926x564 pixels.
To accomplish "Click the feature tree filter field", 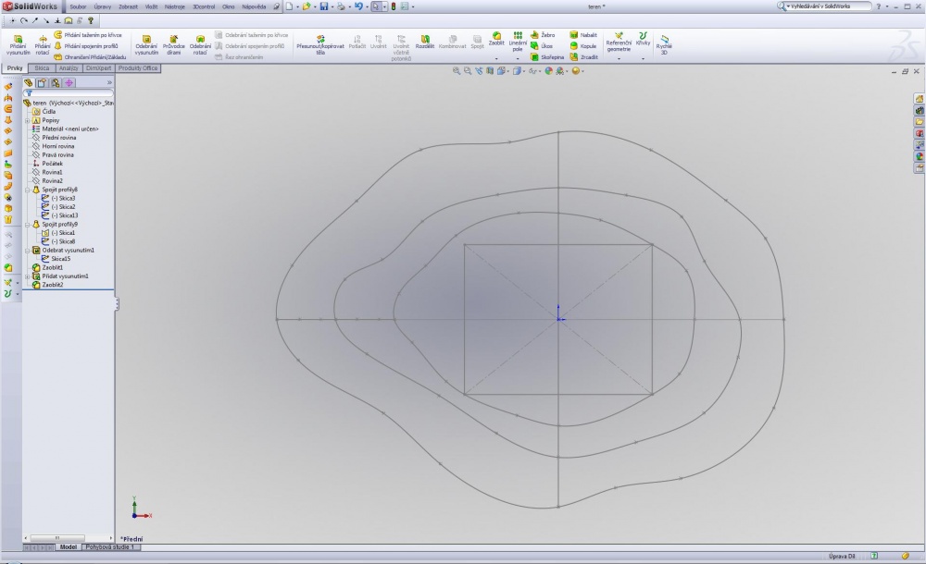I will point(69,93).
